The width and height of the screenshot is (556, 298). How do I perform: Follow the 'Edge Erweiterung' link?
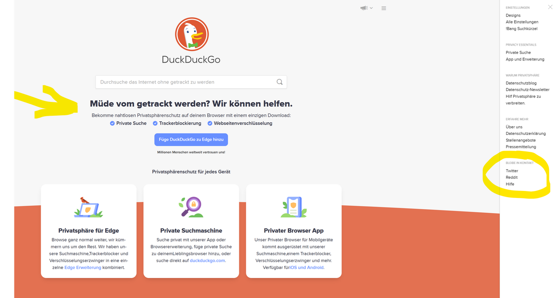pyautogui.click(x=83, y=268)
